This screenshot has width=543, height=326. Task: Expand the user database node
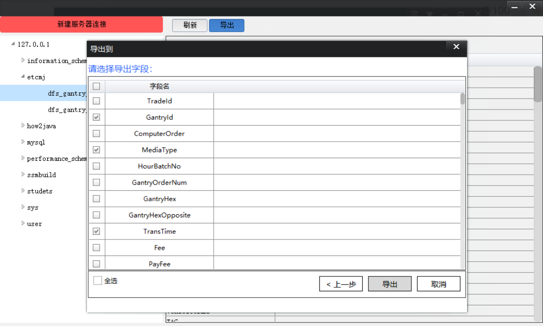point(23,223)
